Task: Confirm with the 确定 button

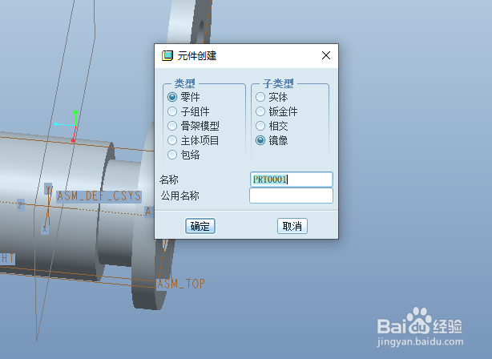Action: 200,226
